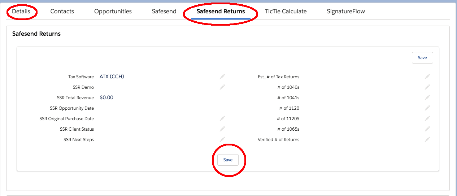Select the Safesend tab
Viewport: 457px width, 196px height.
[x=164, y=12]
